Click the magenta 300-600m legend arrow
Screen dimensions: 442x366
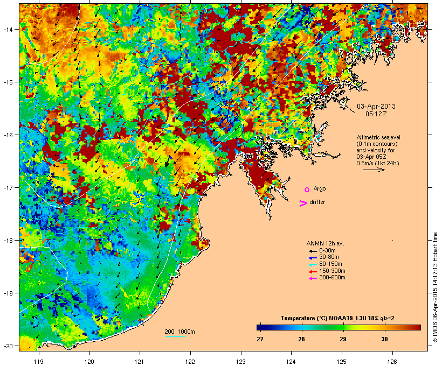313,278
